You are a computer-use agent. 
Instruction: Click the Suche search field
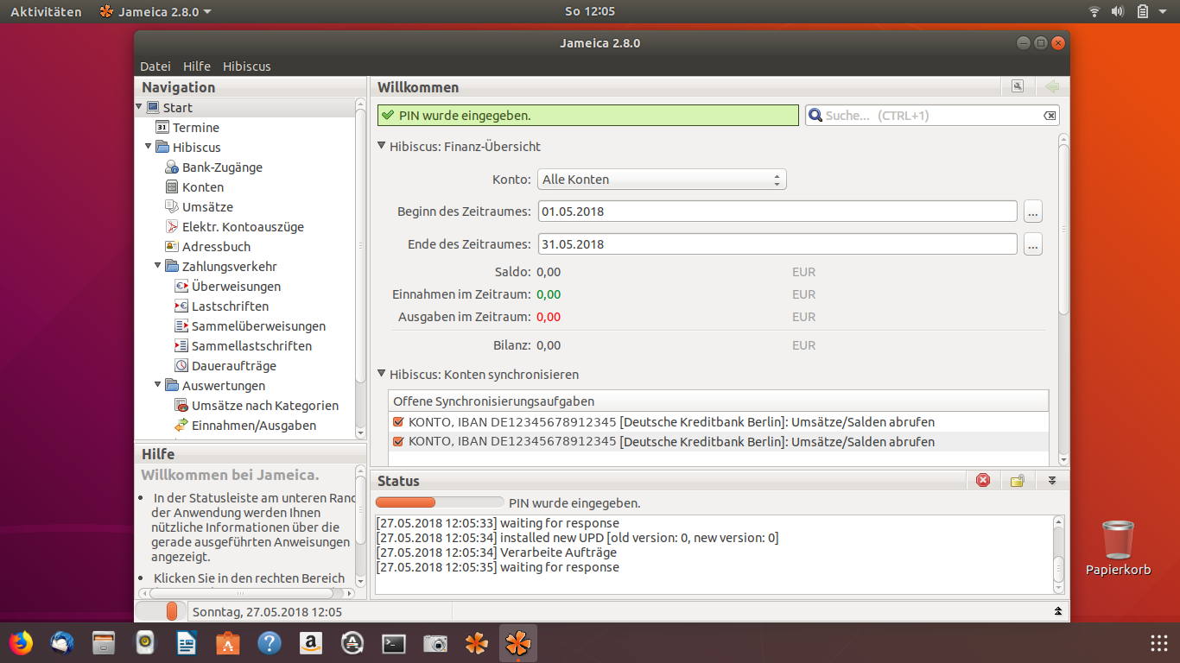931,116
